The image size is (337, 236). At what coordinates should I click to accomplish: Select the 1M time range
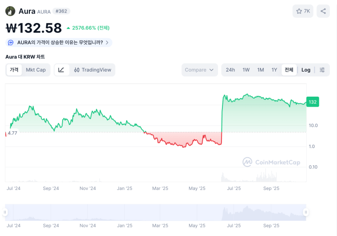pyautogui.click(x=260, y=70)
